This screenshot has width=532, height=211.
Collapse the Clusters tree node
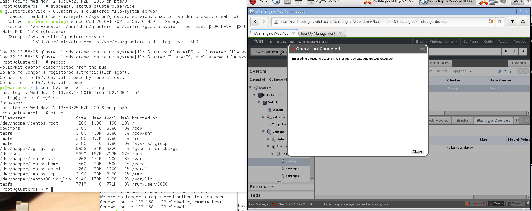point(263,132)
